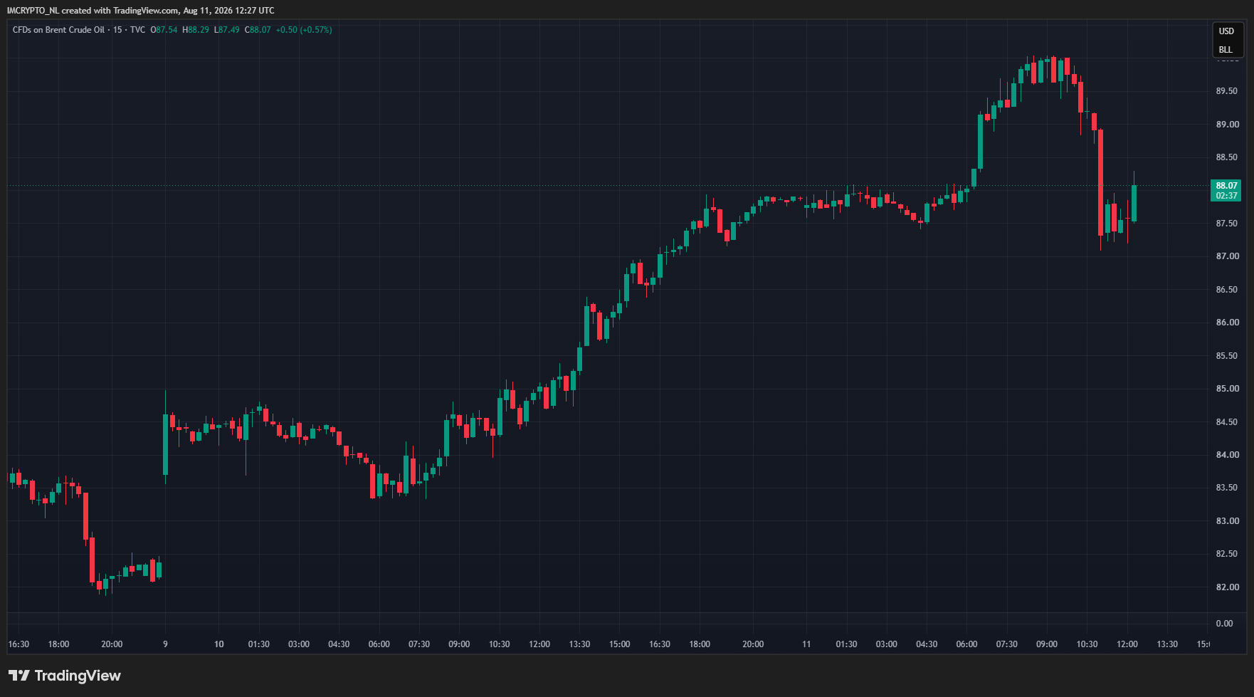Viewport: 1254px width, 697px height.
Task: Click the 85.50 price axis label
Action: pos(1226,356)
